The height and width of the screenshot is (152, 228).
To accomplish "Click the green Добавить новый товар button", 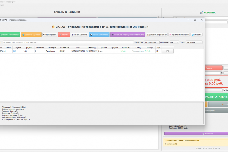I will [10, 35].
